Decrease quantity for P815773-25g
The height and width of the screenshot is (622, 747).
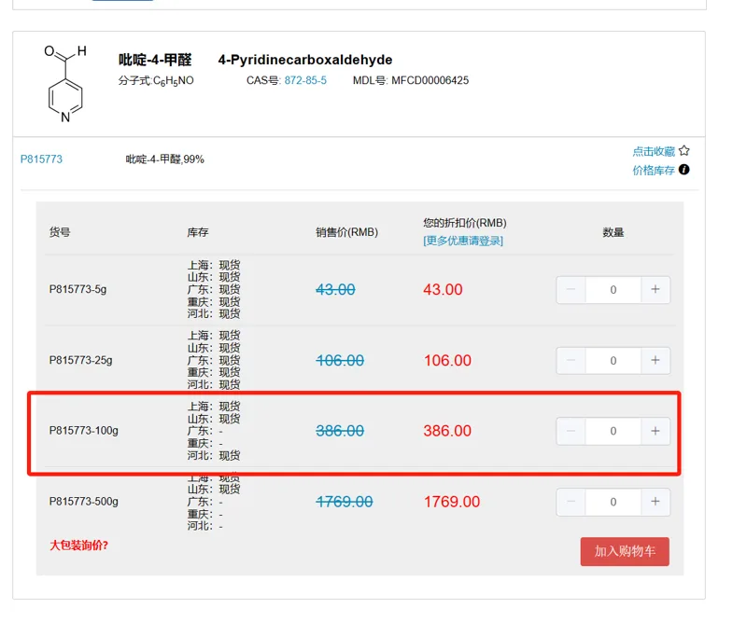click(571, 360)
